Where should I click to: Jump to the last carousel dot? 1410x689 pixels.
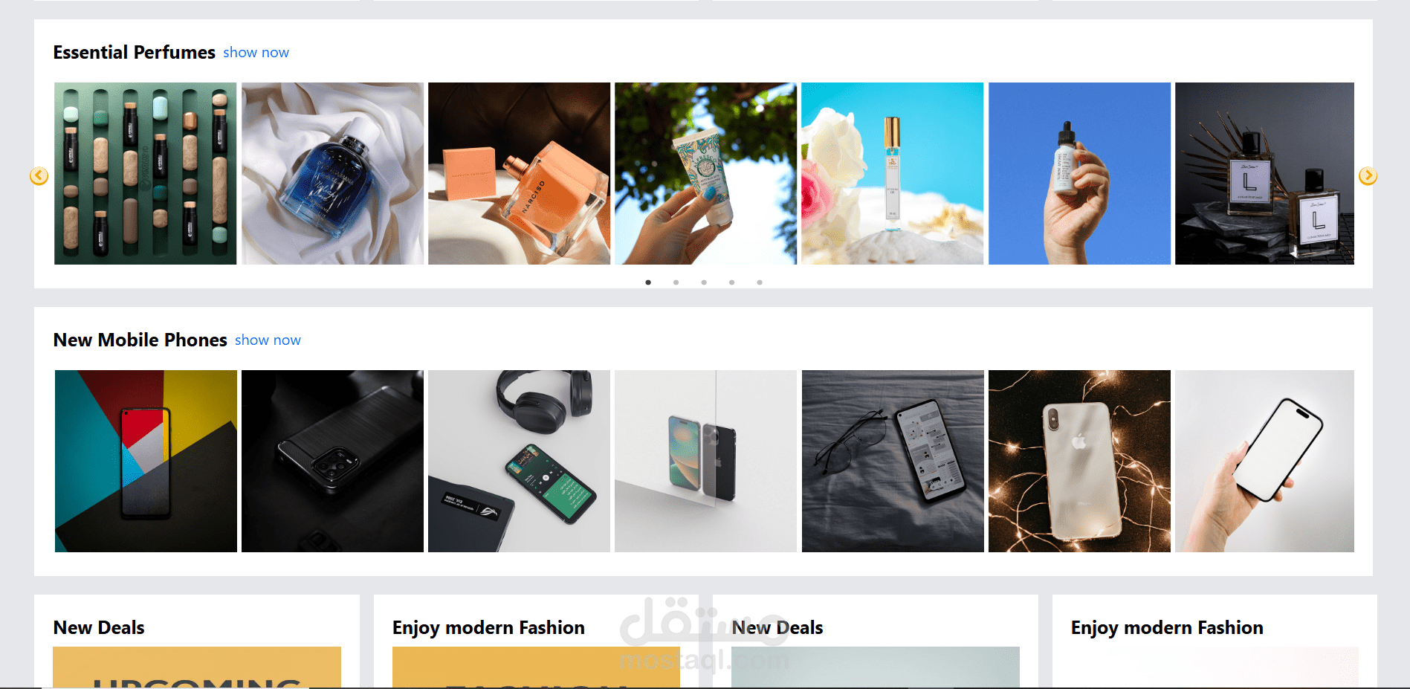(760, 282)
